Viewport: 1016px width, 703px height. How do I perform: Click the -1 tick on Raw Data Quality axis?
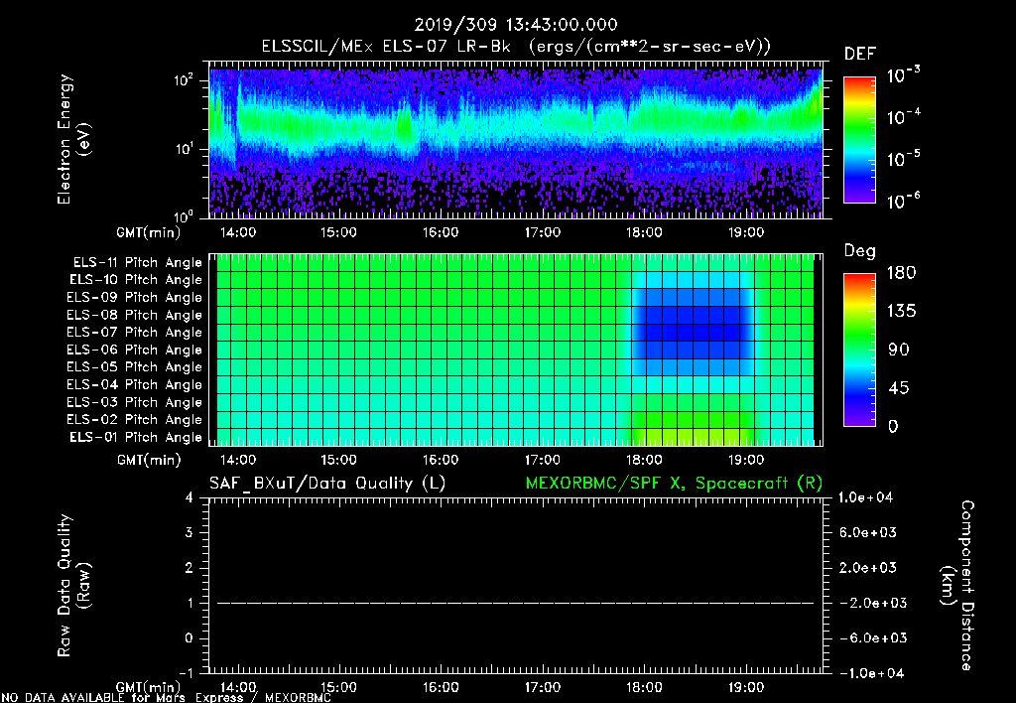(x=186, y=673)
